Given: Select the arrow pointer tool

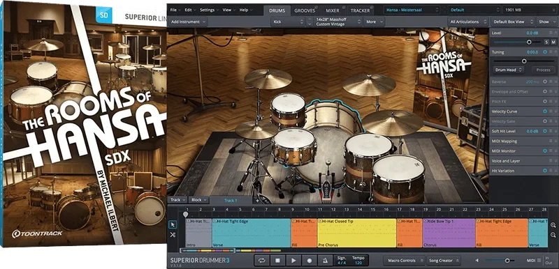Looking at the screenshot, I should (x=173, y=224).
